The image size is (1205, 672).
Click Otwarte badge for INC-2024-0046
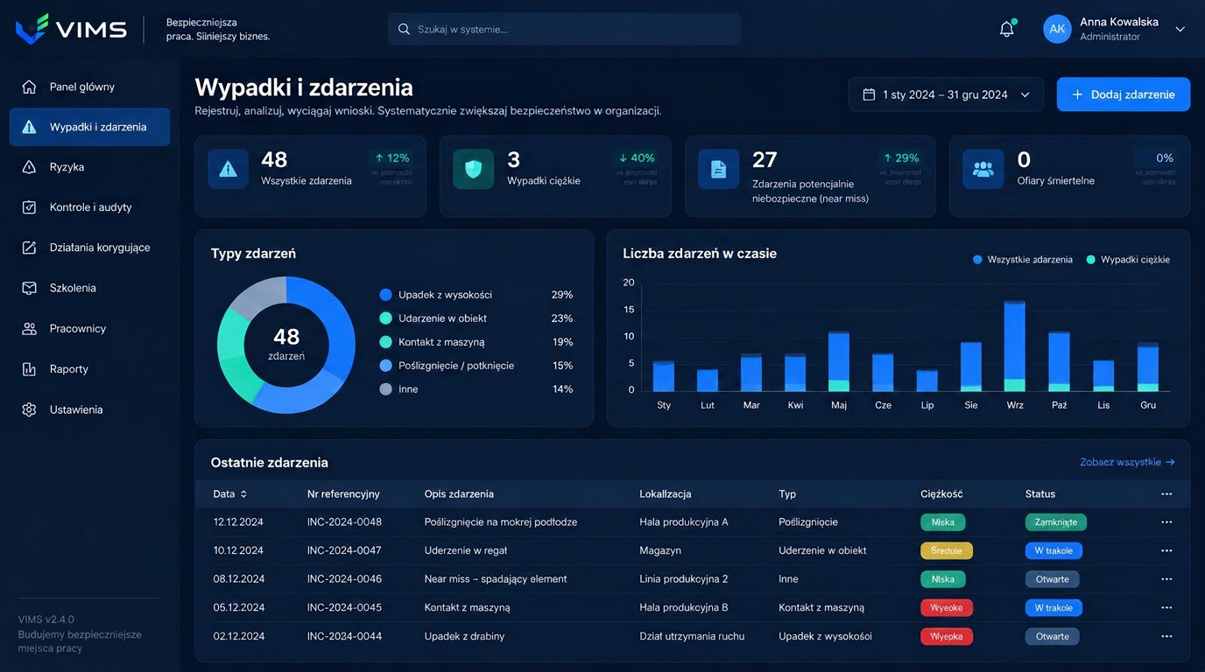point(1052,579)
